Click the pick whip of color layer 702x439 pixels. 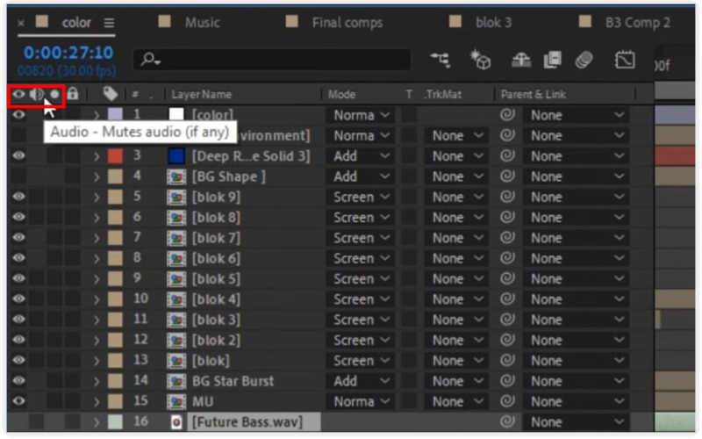[507, 115]
